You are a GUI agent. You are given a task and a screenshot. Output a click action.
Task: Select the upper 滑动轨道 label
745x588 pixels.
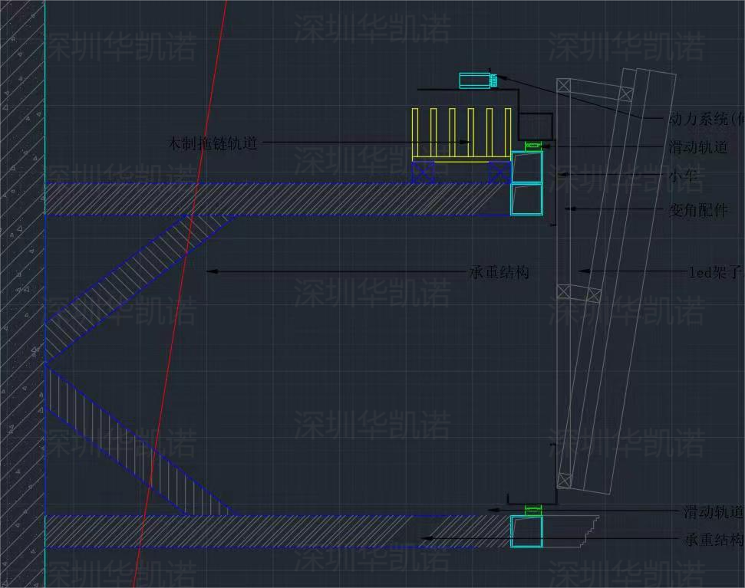point(697,147)
